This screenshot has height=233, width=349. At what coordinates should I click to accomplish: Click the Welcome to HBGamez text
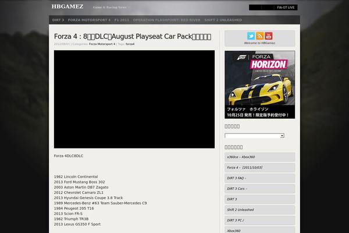[x=259, y=43]
